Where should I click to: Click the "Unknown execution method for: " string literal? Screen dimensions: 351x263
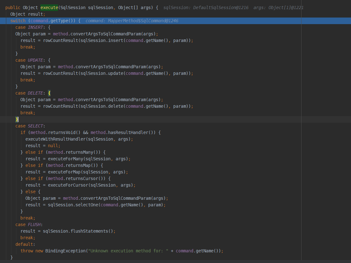pyautogui.click(x=128, y=251)
